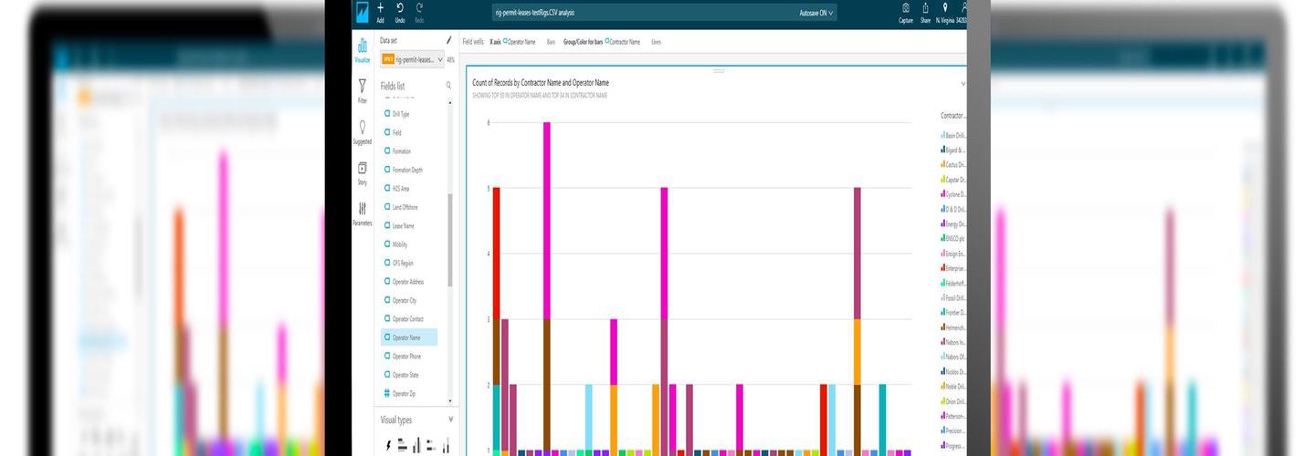This screenshot has height=456, width=1315.
Task: Click the Share icon
Action: (925, 11)
